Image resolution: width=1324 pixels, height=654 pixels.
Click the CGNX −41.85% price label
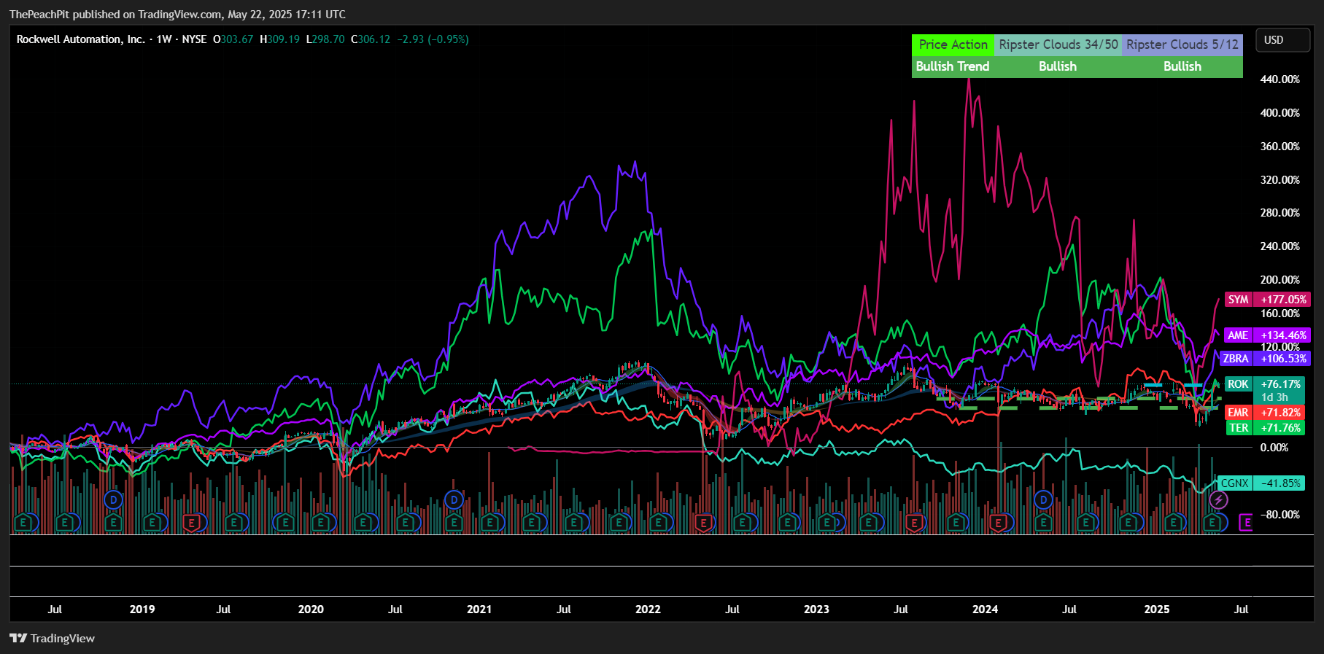coord(1261,483)
